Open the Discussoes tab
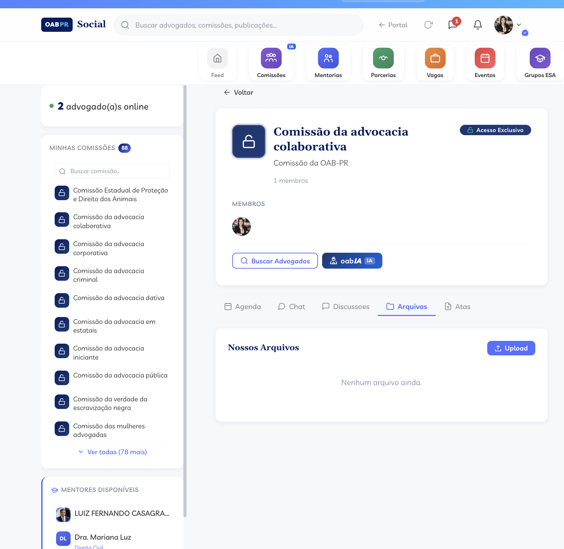Image resolution: width=564 pixels, height=549 pixels. tap(346, 307)
